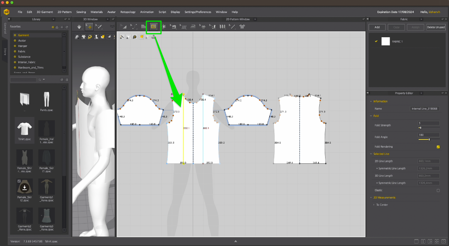
Task: Click the Copy fabric button
Action: 396,27
